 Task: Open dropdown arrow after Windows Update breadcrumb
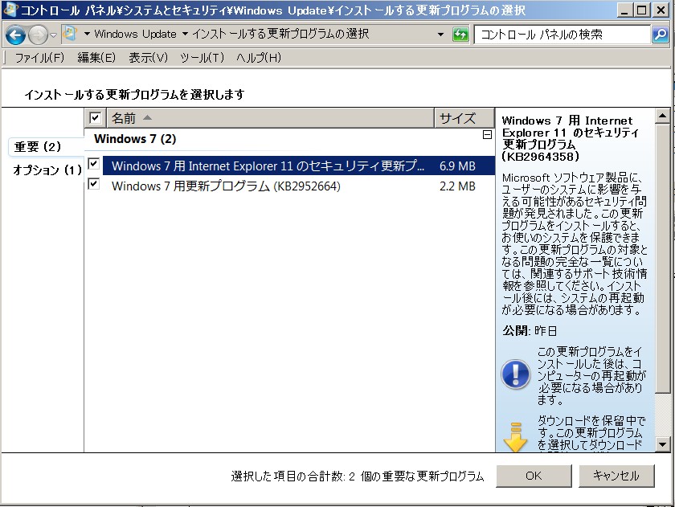(x=185, y=34)
